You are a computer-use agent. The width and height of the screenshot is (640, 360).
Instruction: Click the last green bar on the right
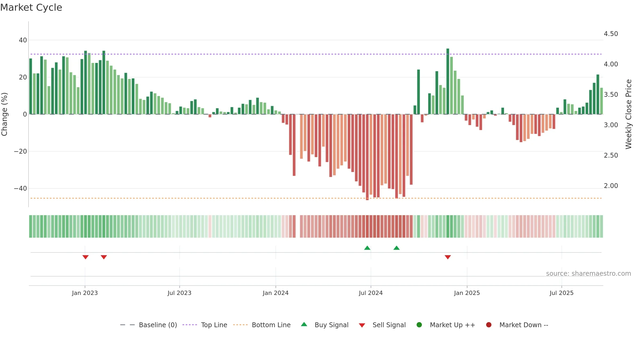[602, 101]
